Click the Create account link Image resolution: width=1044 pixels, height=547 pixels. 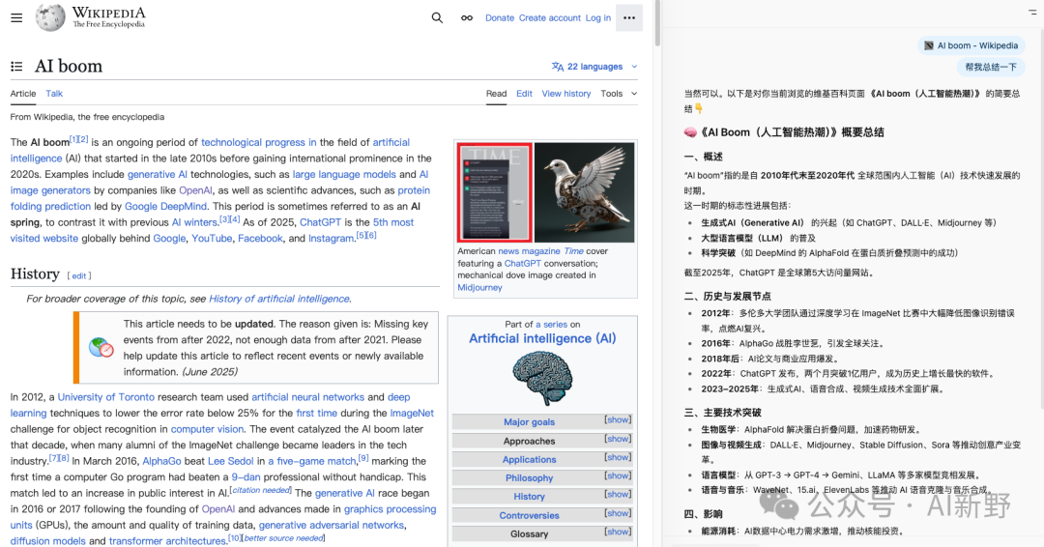(x=550, y=18)
